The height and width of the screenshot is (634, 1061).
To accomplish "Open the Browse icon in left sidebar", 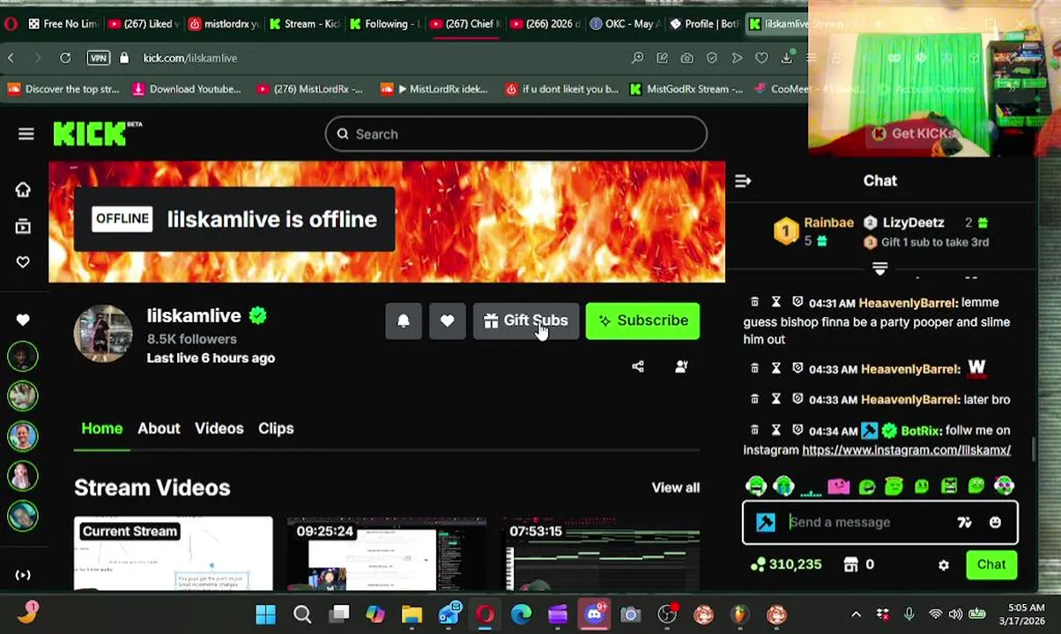I will coord(23,226).
